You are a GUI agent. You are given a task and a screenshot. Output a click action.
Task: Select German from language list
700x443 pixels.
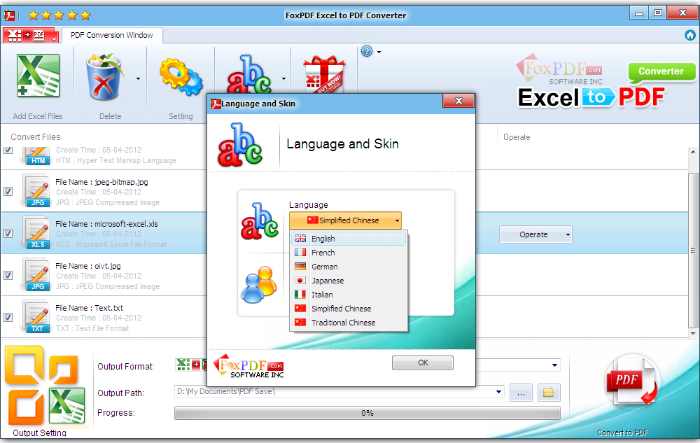(349, 267)
